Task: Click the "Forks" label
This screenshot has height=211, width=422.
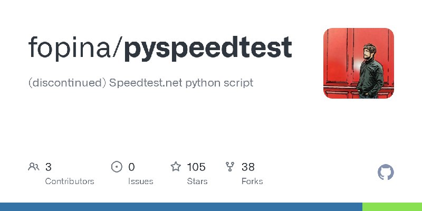Action: click(x=252, y=181)
